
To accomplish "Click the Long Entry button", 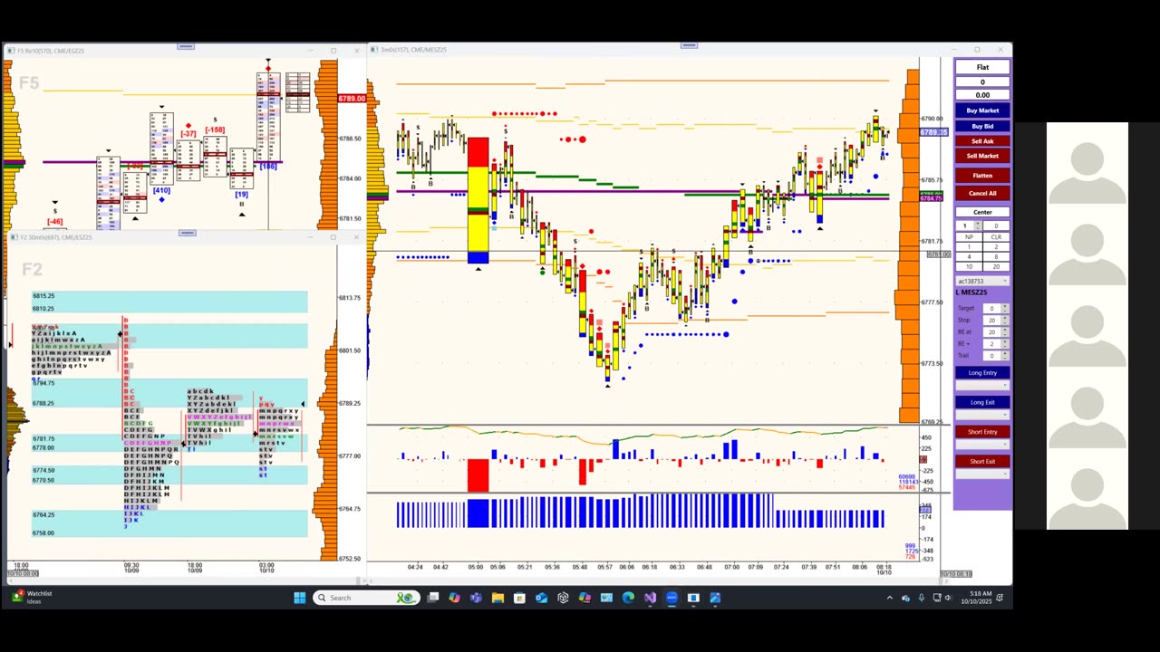I will [x=982, y=373].
